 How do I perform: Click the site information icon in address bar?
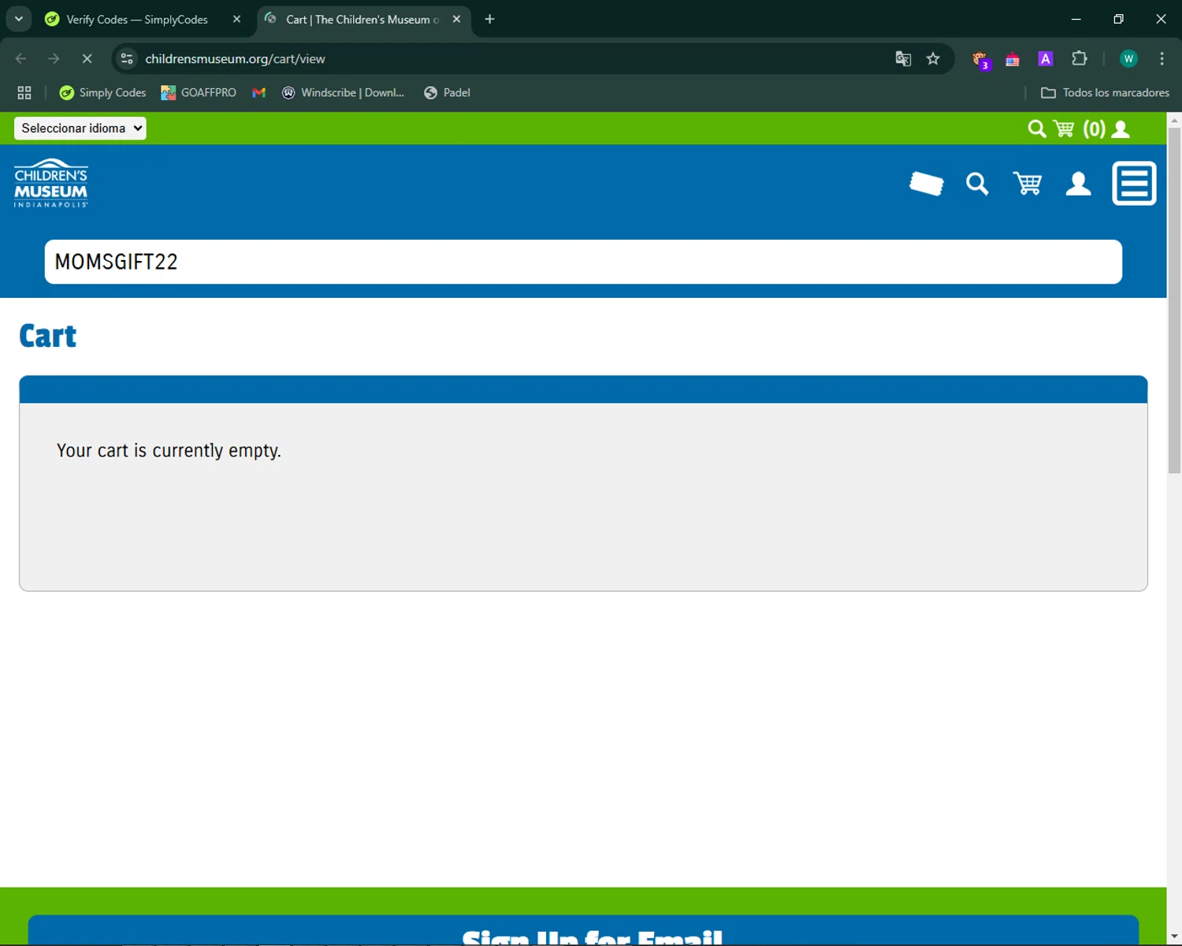(x=127, y=58)
